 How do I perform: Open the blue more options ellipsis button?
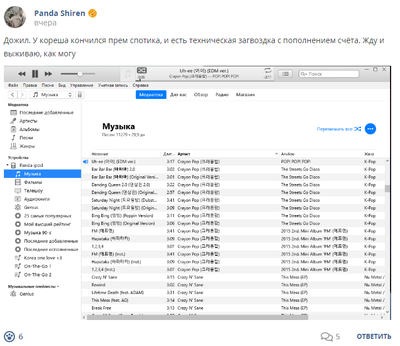[x=370, y=129]
